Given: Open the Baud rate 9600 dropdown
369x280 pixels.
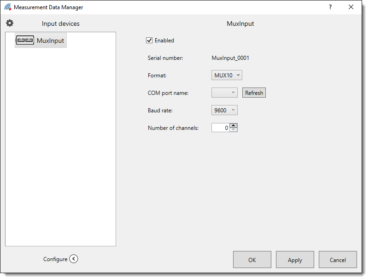Looking at the screenshot, I should [224, 110].
